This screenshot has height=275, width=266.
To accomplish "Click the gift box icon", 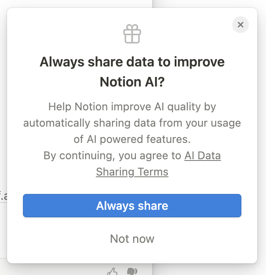I will (132, 34).
